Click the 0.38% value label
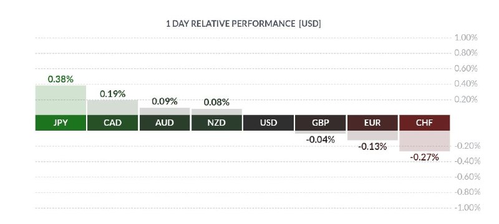 [61, 79]
